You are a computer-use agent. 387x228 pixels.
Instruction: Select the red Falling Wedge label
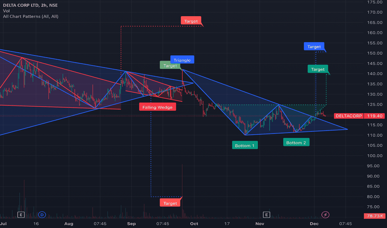coord(157,107)
